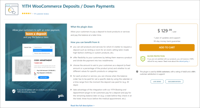This screenshot has width=200, height=108.
Task: Click the 'What the plugin does' heading
Action: 81,27
